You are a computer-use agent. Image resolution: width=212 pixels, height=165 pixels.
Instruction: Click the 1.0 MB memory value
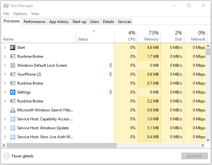(153, 119)
